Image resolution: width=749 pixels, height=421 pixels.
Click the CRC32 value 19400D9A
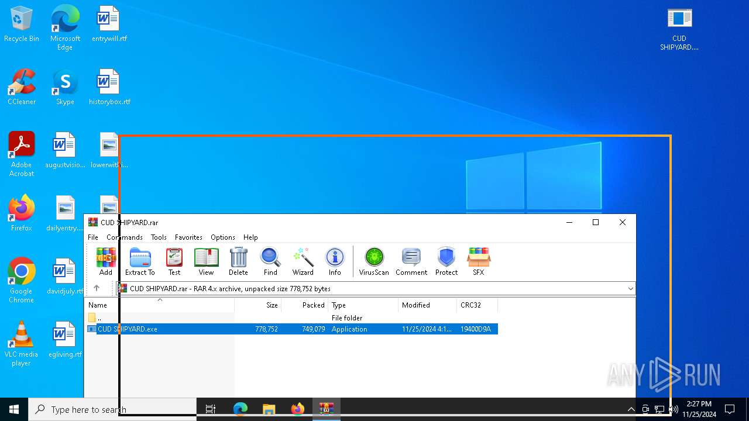[476, 329]
